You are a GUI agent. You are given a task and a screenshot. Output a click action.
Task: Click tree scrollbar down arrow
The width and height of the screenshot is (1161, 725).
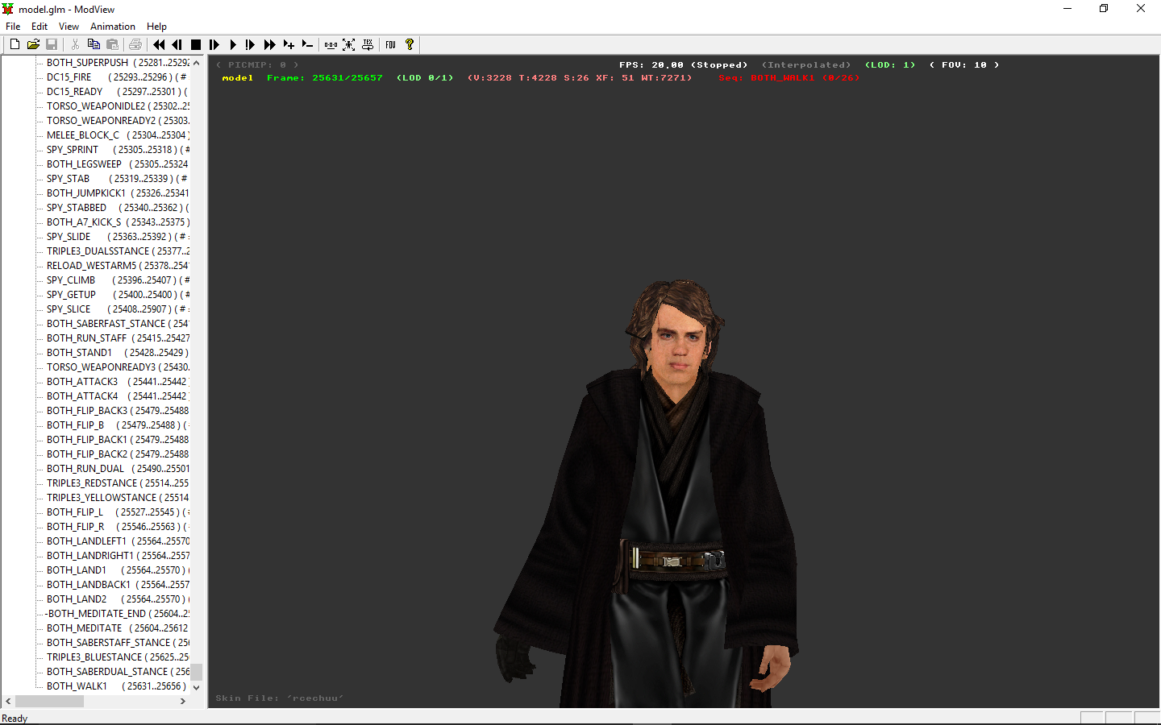(196, 688)
